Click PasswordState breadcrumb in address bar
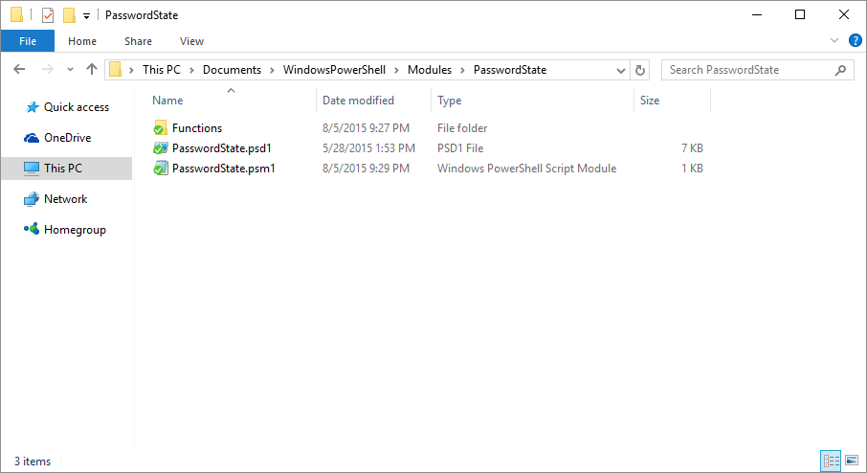Viewport: 867px width, 473px height. coord(510,70)
